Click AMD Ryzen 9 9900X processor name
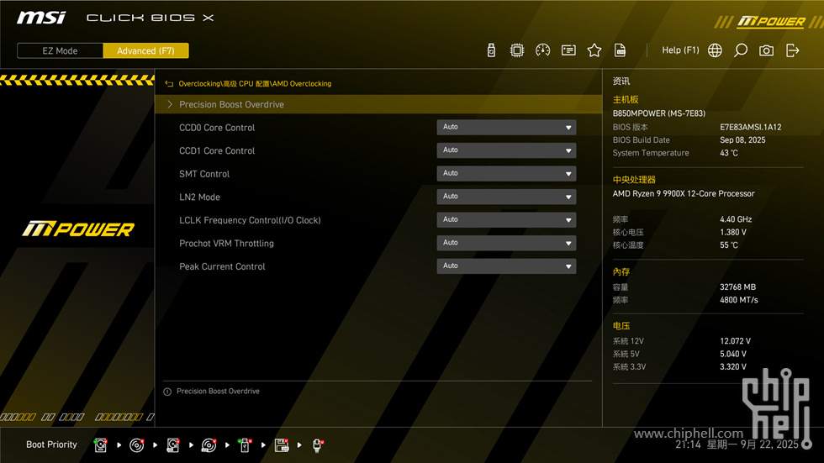Viewport: 824px width, 463px height. coord(683,194)
